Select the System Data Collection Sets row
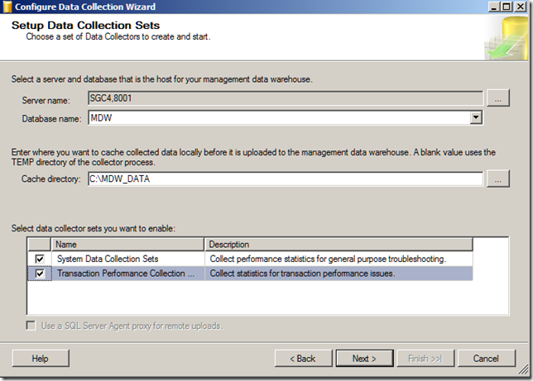 (127, 259)
